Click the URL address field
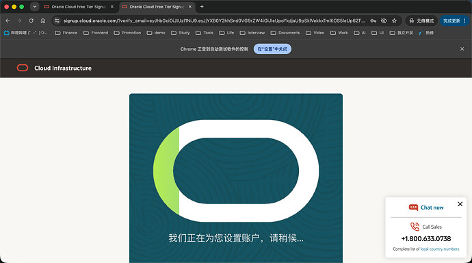 (x=213, y=21)
